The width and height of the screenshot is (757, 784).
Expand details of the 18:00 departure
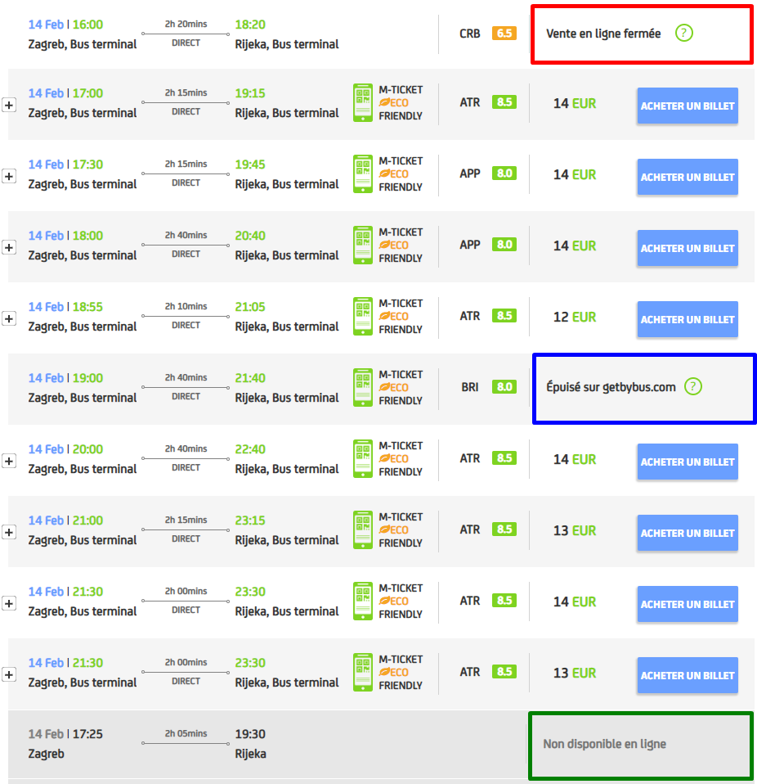click(x=9, y=247)
